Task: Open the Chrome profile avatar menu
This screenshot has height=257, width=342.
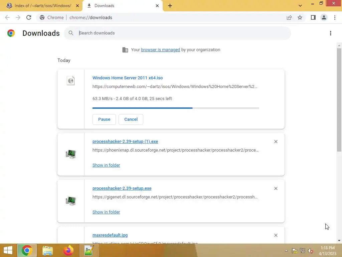Action: 324,17
